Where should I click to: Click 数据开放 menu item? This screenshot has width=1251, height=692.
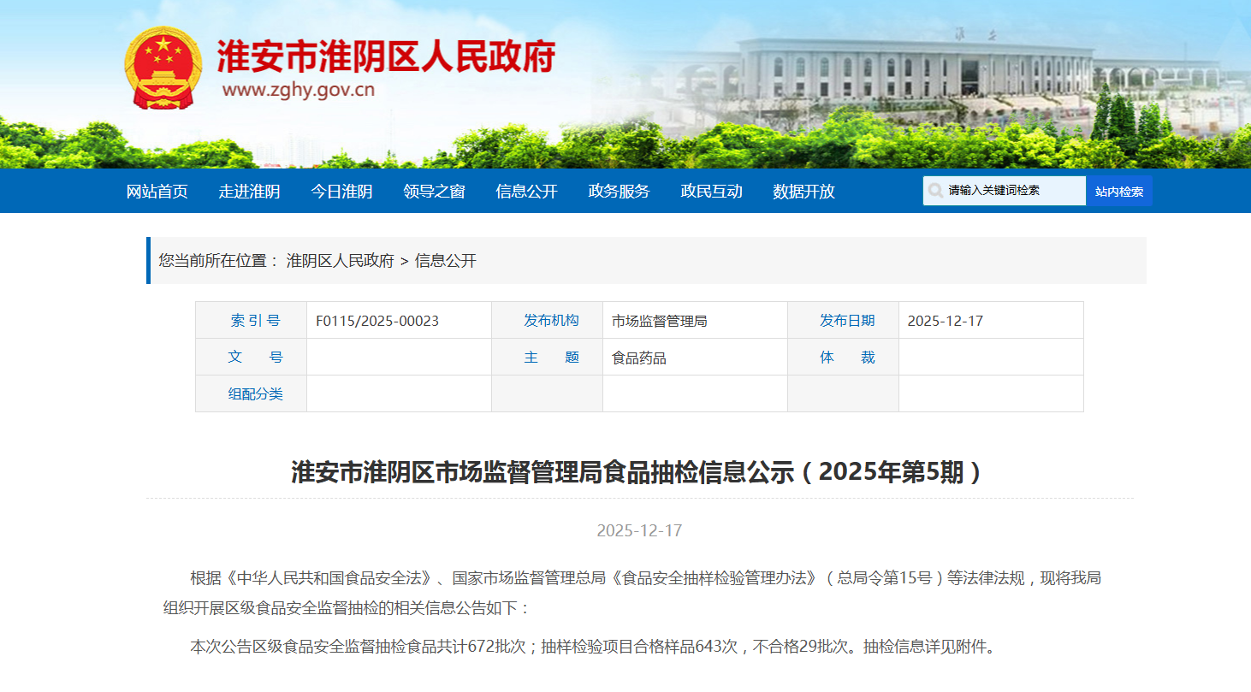pos(803,192)
